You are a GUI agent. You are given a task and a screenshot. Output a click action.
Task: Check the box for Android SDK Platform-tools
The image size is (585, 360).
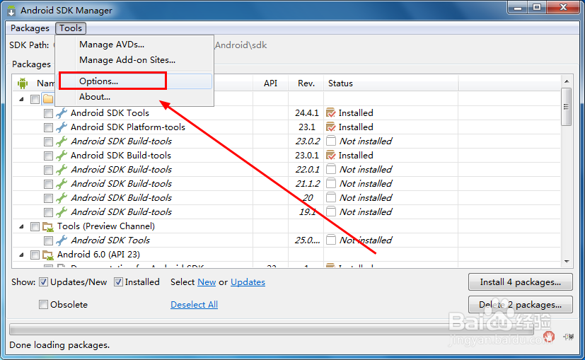[48, 127]
